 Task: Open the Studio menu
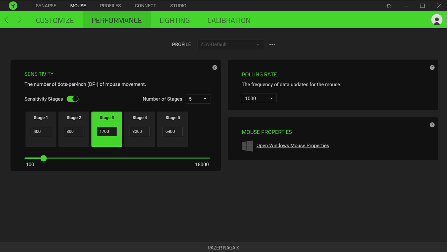click(178, 6)
